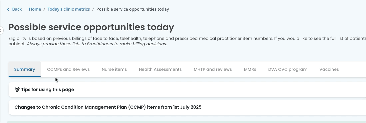This screenshot has width=366, height=123.
Task: Open Today's clinic metrics breadcrumb link
Action: pos(69,9)
